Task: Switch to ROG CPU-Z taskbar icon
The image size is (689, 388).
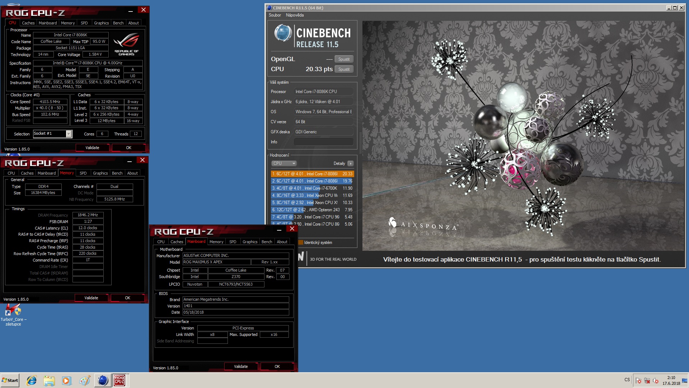Action: [119, 380]
